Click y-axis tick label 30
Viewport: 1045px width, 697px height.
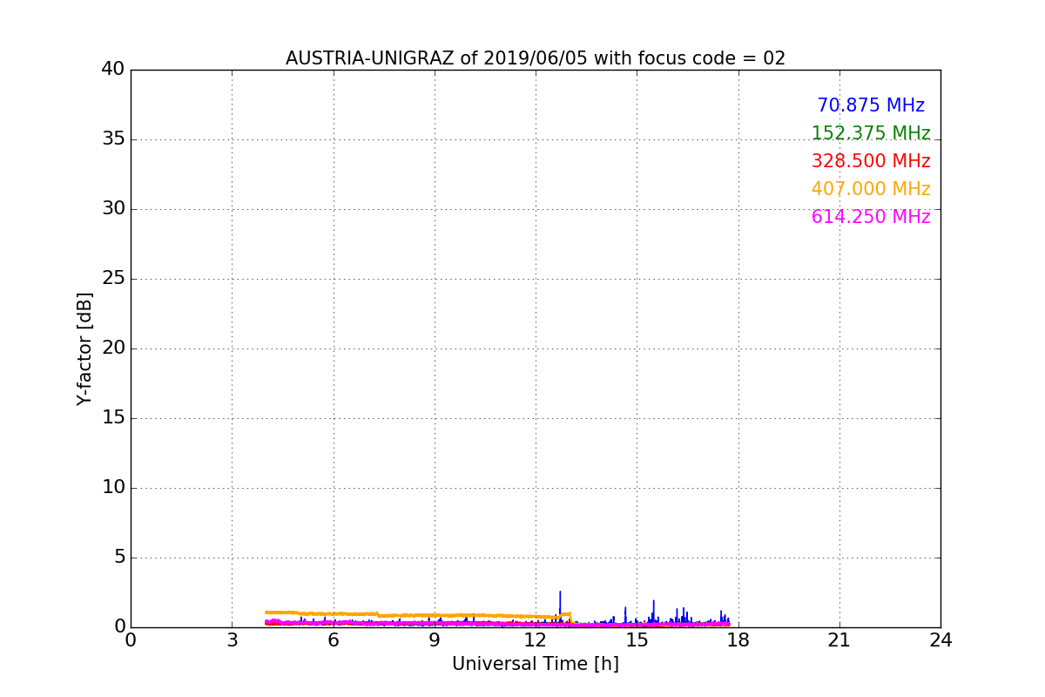point(113,209)
